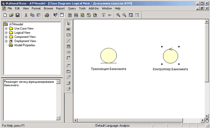The height and width of the screenshot is (128, 210).
Task: Open the Edit menu
Action: tap(17, 8)
